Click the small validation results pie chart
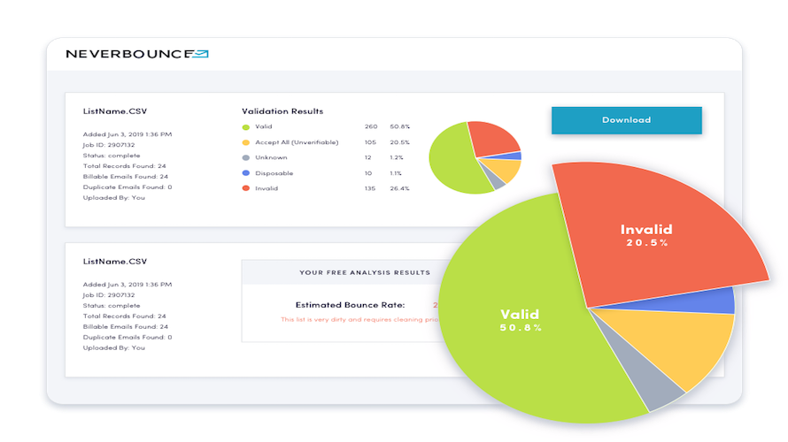This screenshot has width=788, height=442. click(475, 157)
